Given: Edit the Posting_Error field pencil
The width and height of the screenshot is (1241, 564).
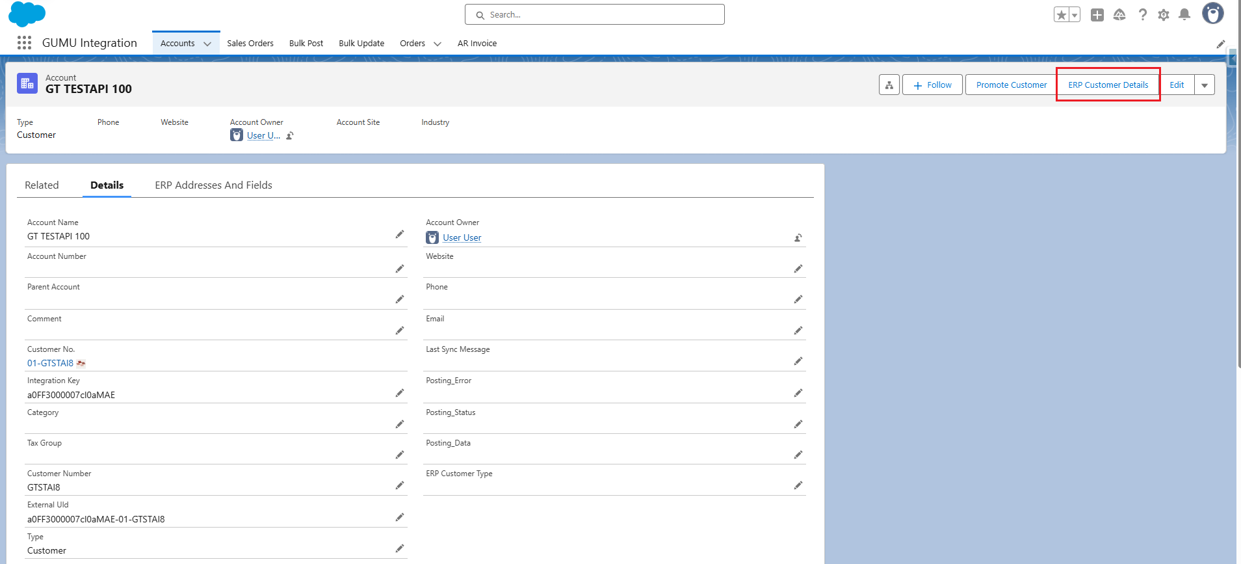Looking at the screenshot, I should [x=798, y=393].
